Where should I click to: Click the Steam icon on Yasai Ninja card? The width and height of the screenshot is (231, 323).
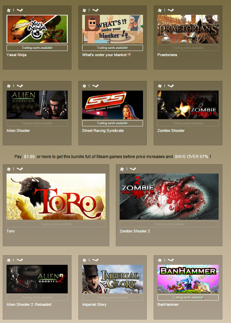[20, 10]
